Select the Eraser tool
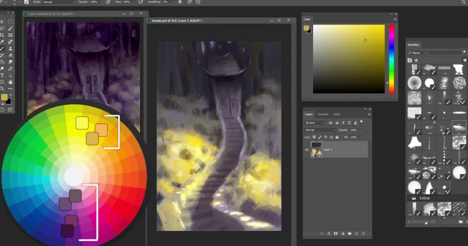This screenshot has height=246, width=468. click(10, 55)
